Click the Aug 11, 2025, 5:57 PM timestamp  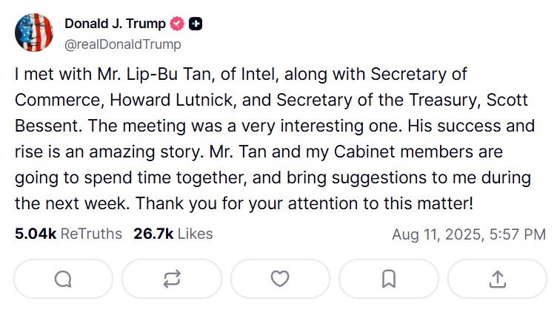(469, 234)
